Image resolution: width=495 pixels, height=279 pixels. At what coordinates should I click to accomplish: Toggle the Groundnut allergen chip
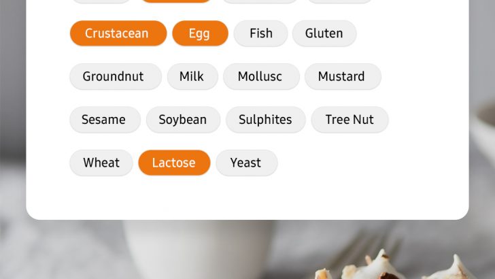tap(114, 76)
